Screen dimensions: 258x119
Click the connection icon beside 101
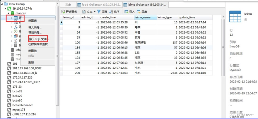(9, 64)
